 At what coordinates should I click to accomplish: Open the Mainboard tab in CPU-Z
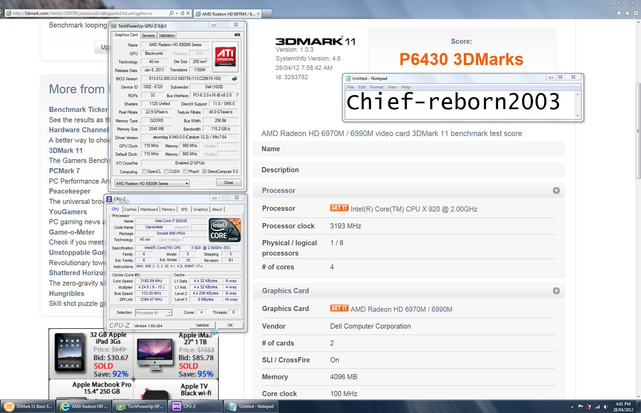[x=149, y=209]
